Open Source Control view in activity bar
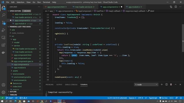Image resolution: width=184 pixels, height=103 pixels. click(x=3, y=23)
